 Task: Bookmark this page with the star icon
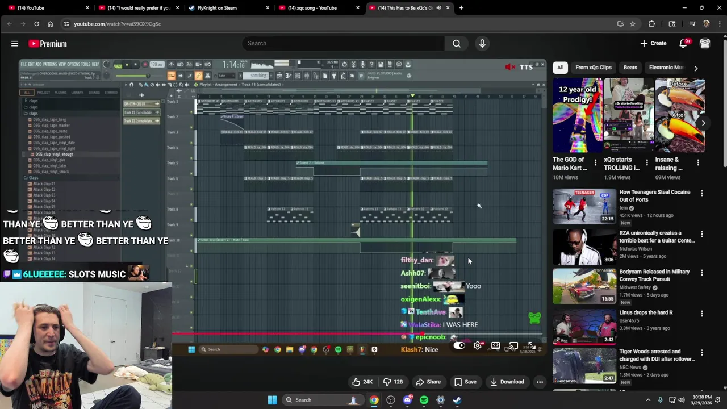632,24
